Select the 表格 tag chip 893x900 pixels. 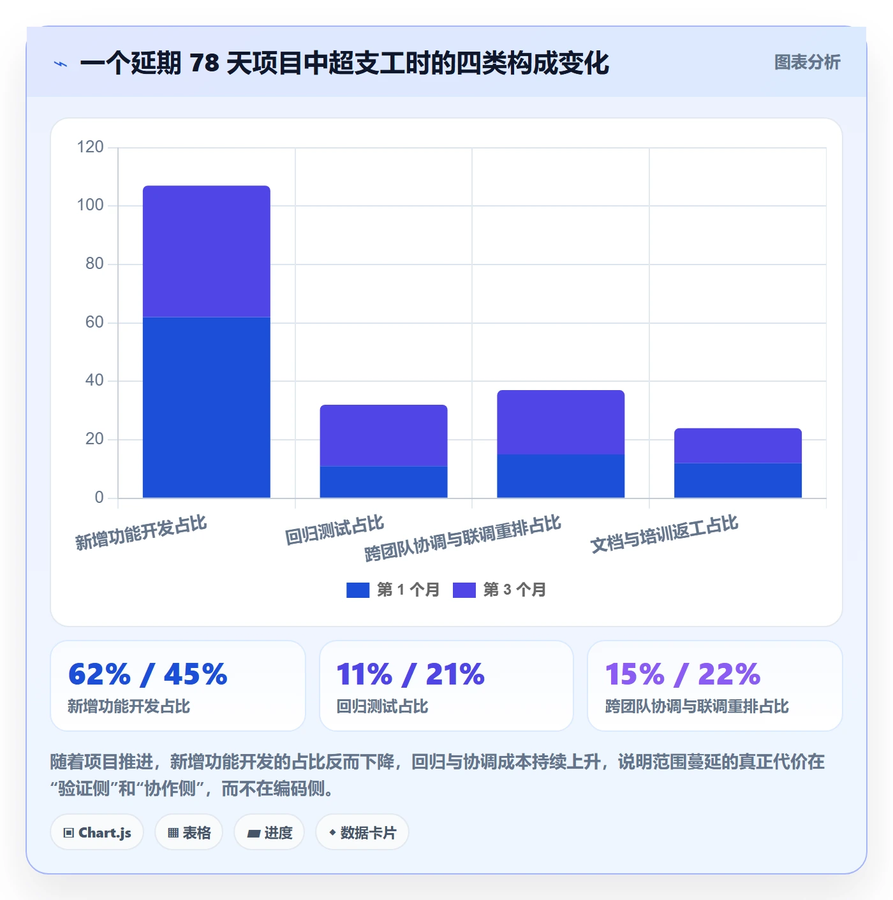click(189, 832)
